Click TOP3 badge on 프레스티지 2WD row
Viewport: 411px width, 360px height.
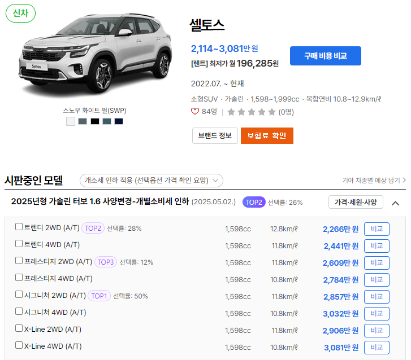[x=106, y=262]
